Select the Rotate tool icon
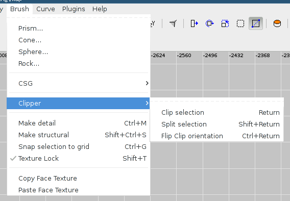290x201 pixels. (210, 23)
